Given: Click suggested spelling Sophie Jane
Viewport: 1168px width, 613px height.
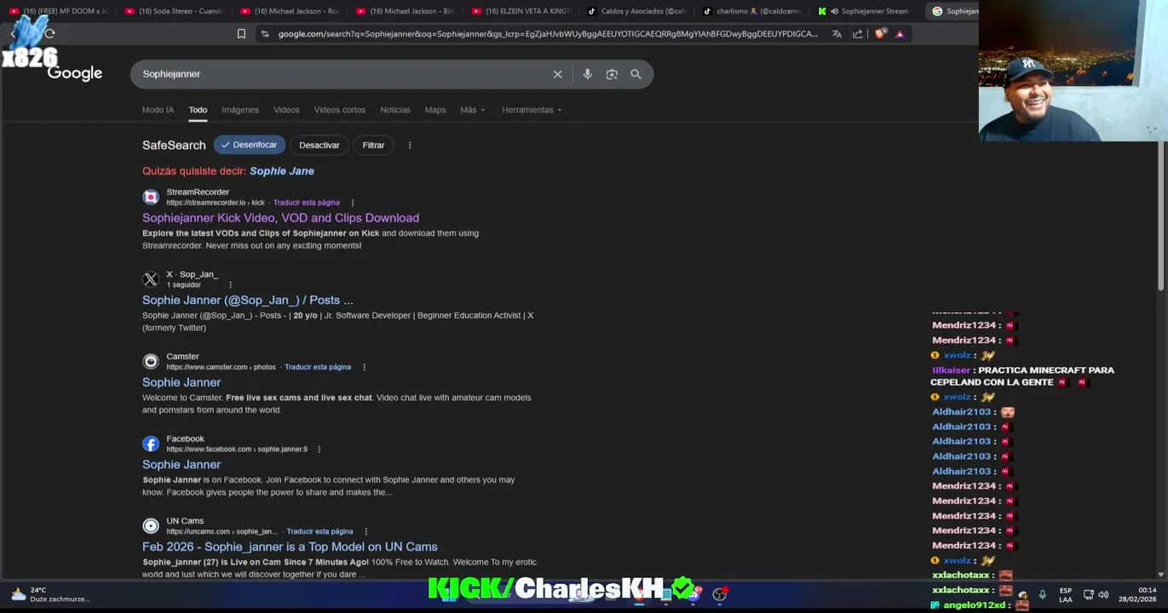Looking at the screenshot, I should point(282,171).
